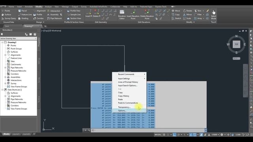Click the Toolspace help icon
253x142 pixels.
click(35, 34)
